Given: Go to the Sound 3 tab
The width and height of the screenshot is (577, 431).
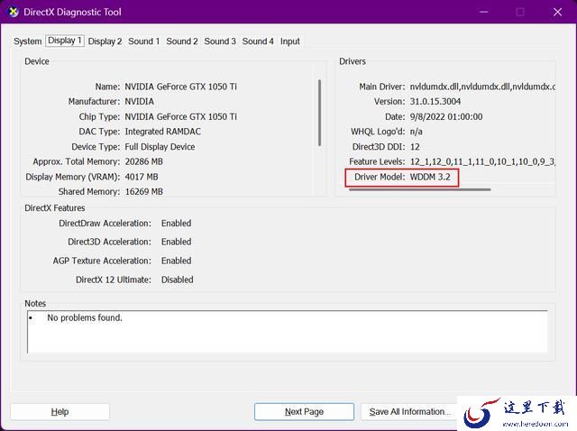Looking at the screenshot, I should tap(220, 41).
